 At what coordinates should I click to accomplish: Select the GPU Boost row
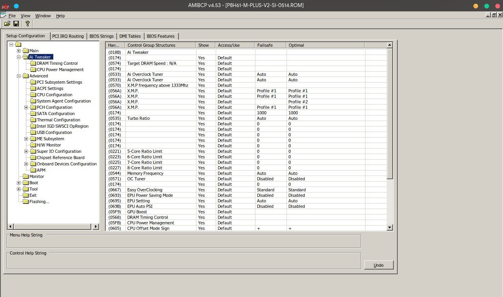(x=246, y=212)
